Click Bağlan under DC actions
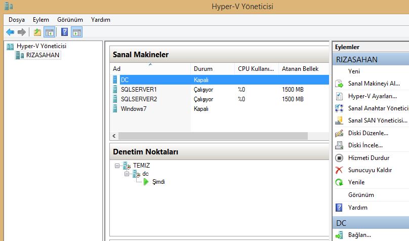 tap(359, 235)
